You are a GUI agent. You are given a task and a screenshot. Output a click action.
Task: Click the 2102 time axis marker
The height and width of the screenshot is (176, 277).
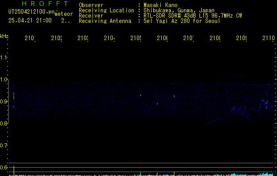(56, 38)
